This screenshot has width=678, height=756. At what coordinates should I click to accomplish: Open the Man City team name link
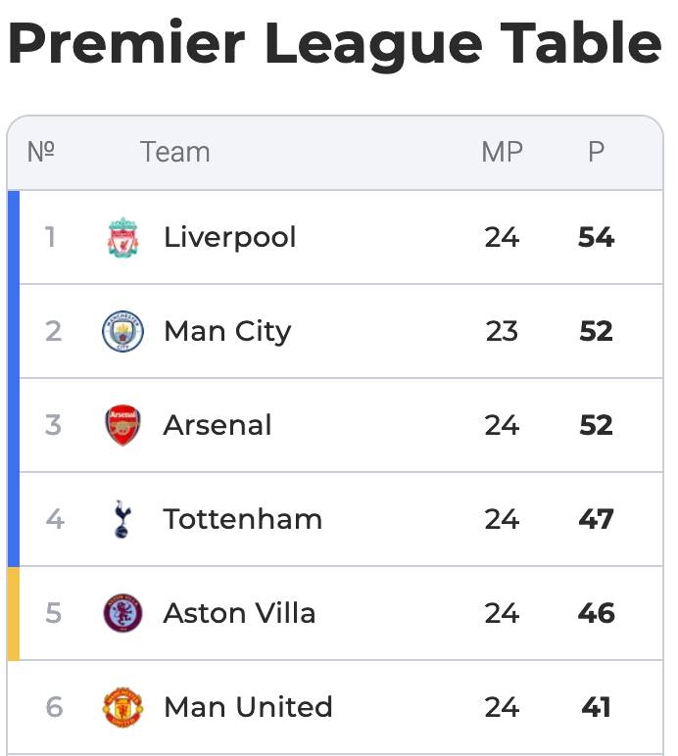227,331
